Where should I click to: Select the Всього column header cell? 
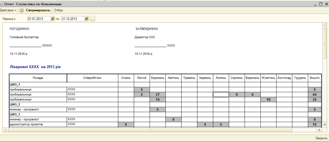[315, 78]
